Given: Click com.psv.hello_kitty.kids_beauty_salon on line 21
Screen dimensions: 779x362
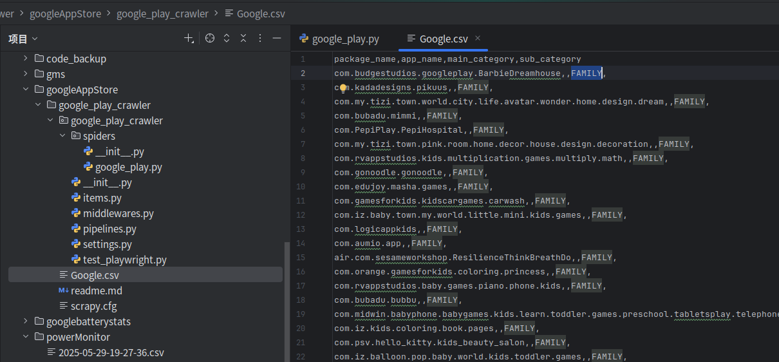Looking at the screenshot, I should coord(429,343).
